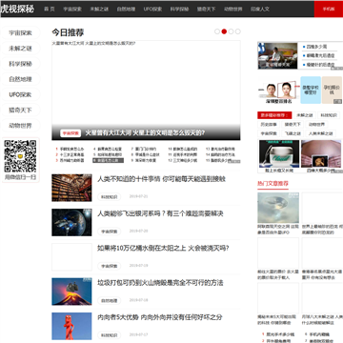Viewport: 343px width, 343px height.
Task: Open spaceship thumbnail of 银河系 article
Action: (x=71, y=222)
